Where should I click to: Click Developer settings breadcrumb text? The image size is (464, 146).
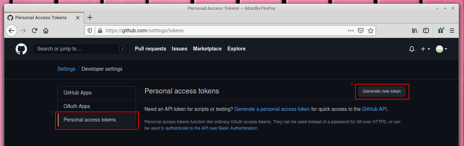(102, 69)
